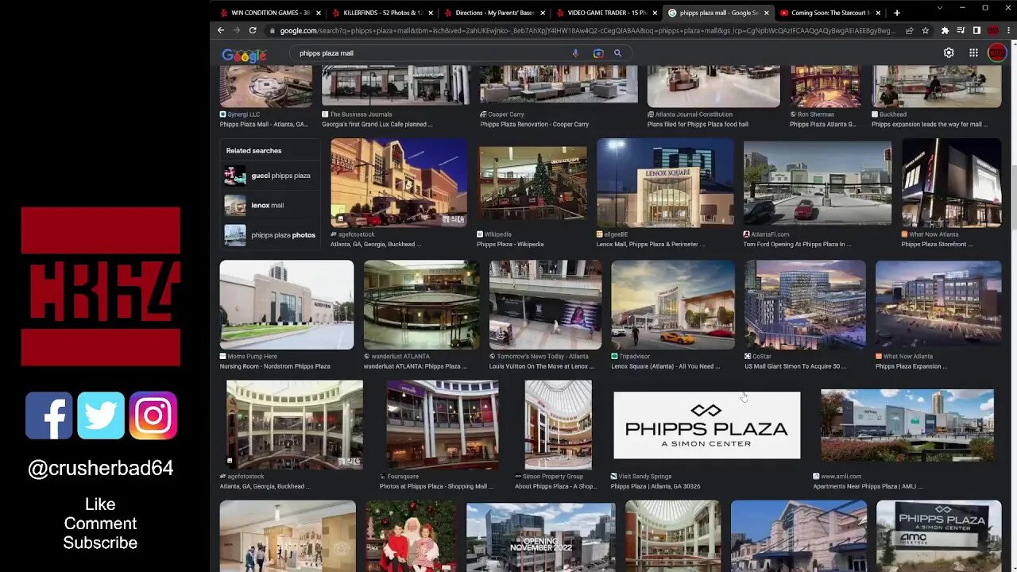Open the Google apps grid
The width and height of the screenshot is (1017, 572).
(973, 52)
